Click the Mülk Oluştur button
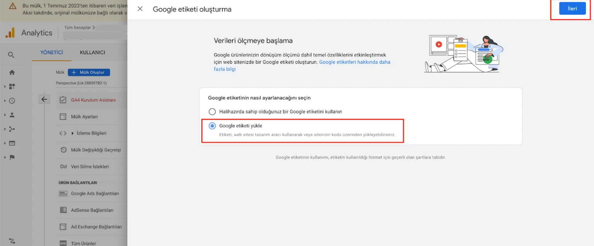 [89, 72]
